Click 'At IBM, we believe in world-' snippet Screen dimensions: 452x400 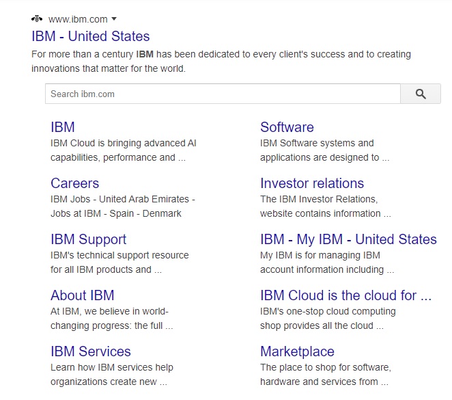pyautogui.click(x=112, y=319)
